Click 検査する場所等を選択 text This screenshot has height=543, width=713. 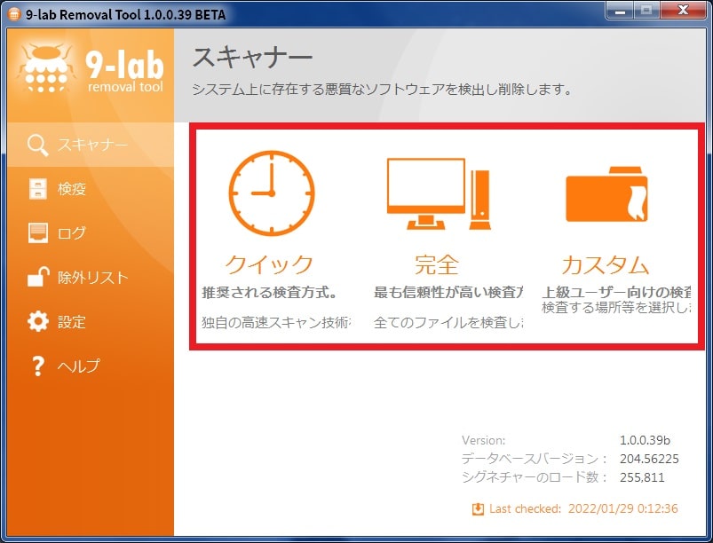[x=616, y=308]
